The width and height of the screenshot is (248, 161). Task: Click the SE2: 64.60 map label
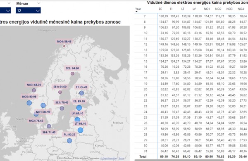pos(72,68)
